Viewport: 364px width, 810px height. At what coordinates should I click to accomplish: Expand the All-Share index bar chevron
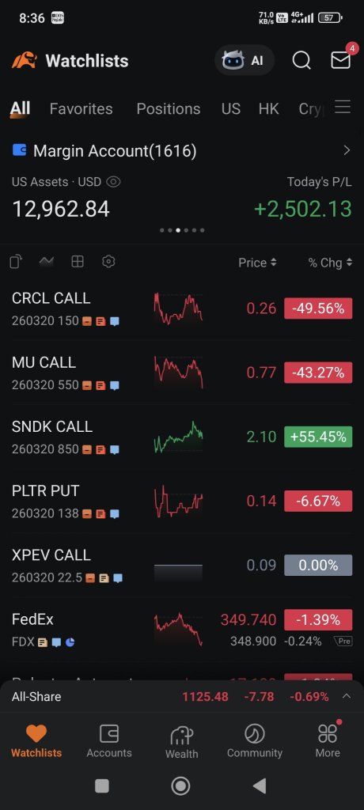point(347,696)
